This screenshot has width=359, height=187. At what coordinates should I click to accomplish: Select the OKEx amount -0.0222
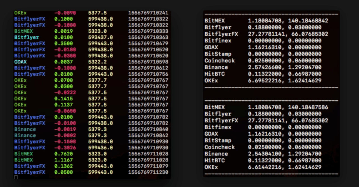pyautogui.click(x=65, y=93)
